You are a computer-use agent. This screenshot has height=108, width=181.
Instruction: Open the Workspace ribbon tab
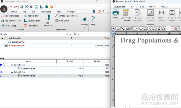point(46,12)
